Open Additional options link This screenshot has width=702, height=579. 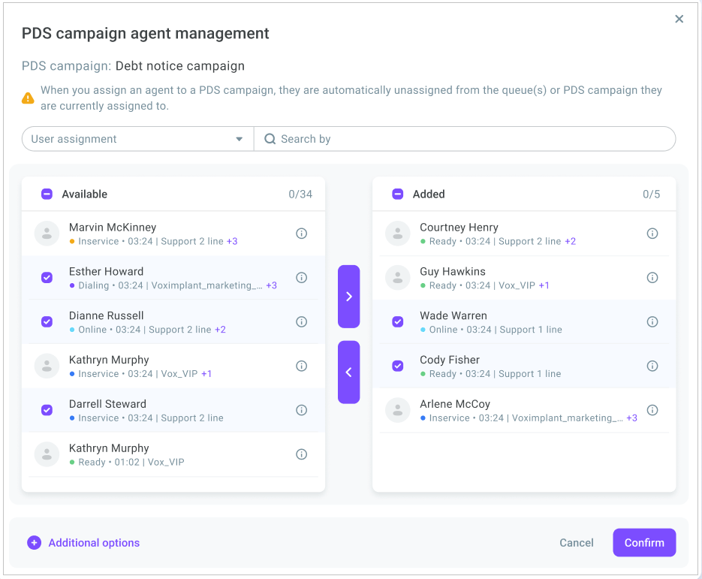94,543
